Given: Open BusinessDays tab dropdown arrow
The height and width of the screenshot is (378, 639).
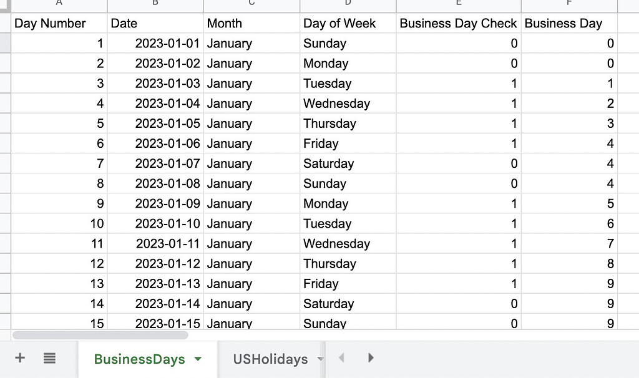Looking at the screenshot, I should click(198, 359).
